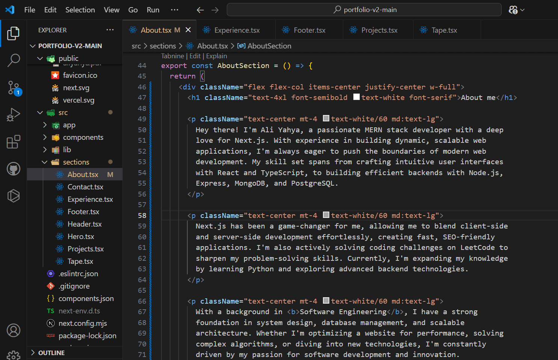Switch to the Projects.tsx tab
Screen dimensions: 558x360
point(378,30)
